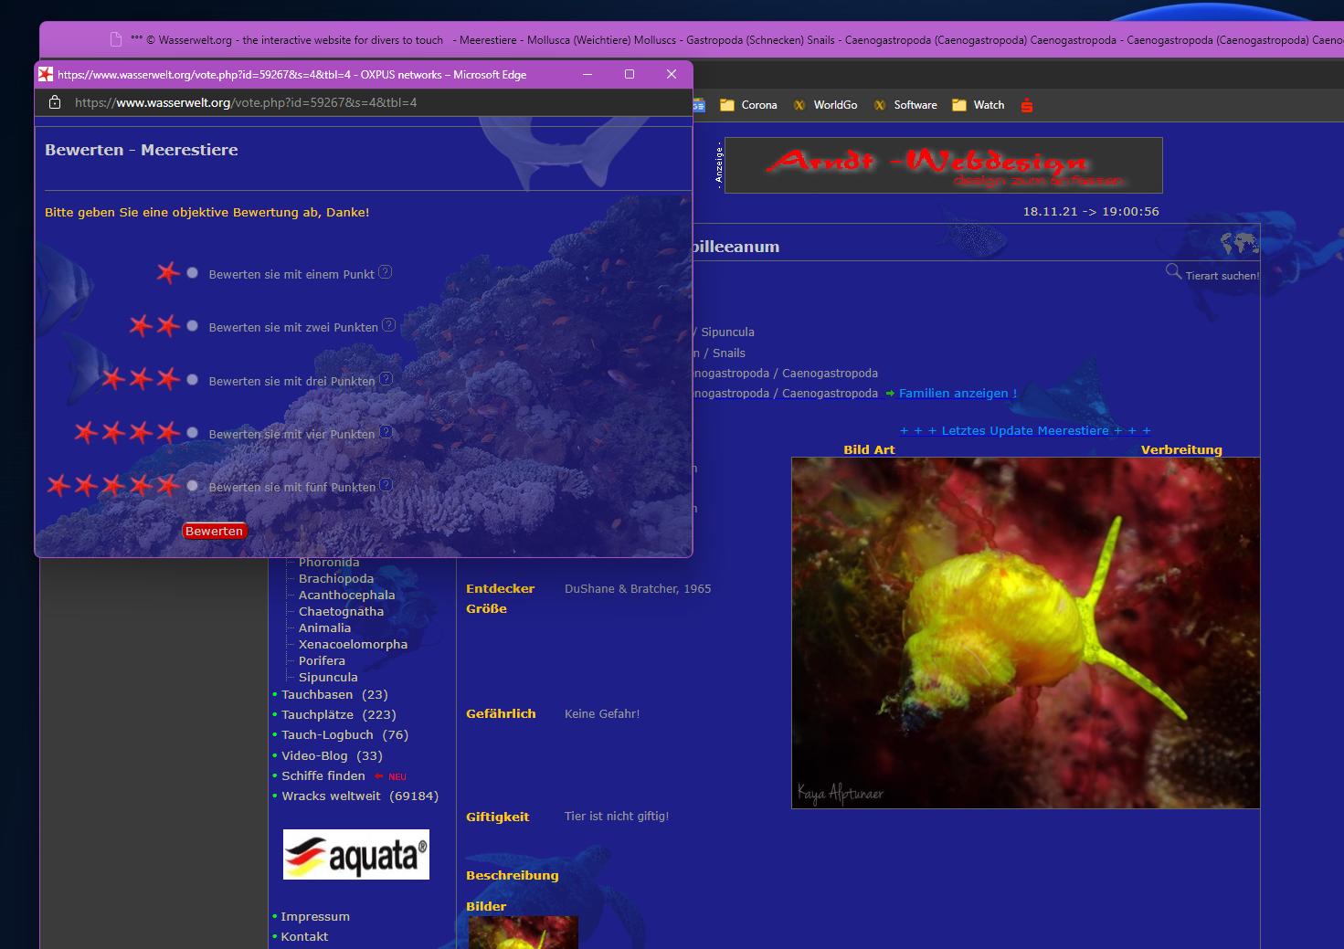Click the Tierart suchen magnifier icon
Image resolution: width=1344 pixels, height=949 pixels.
pyautogui.click(x=1173, y=271)
